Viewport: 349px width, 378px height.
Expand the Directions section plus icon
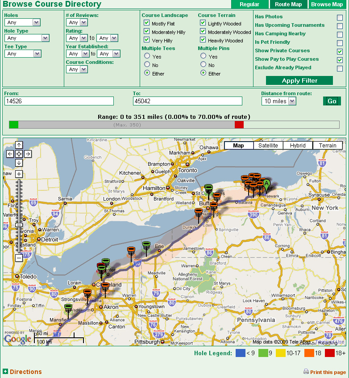tap(5, 372)
